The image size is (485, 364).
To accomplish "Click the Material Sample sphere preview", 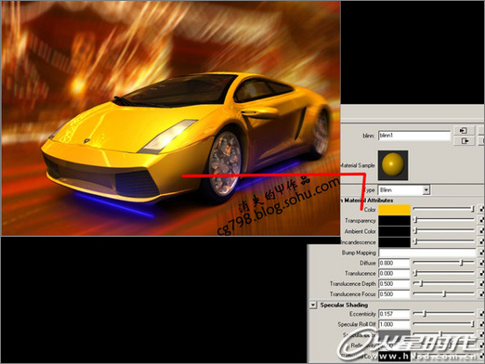I will point(393,165).
